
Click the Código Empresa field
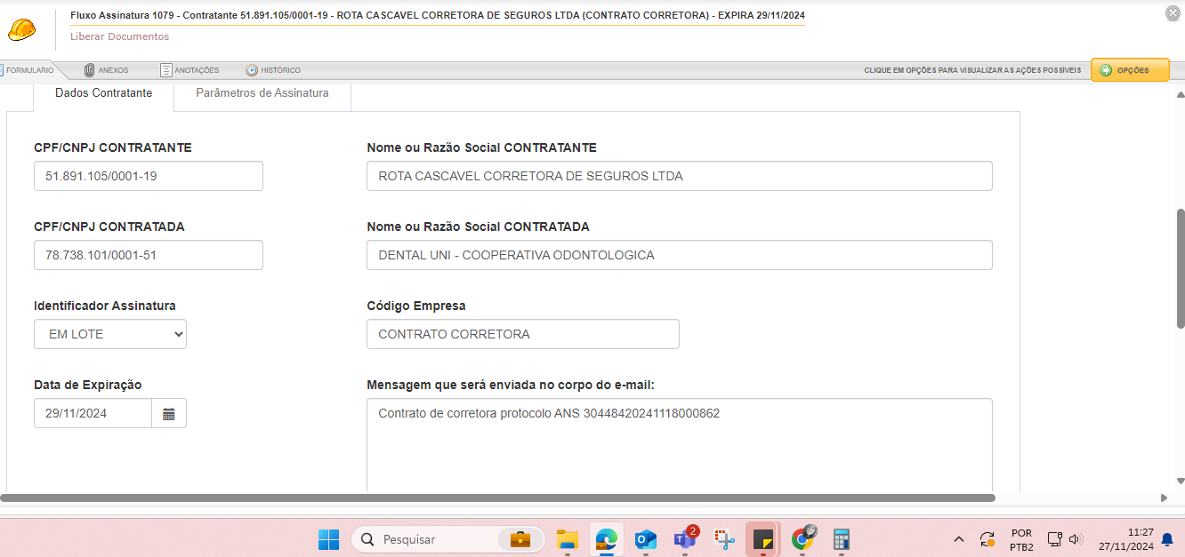click(523, 334)
